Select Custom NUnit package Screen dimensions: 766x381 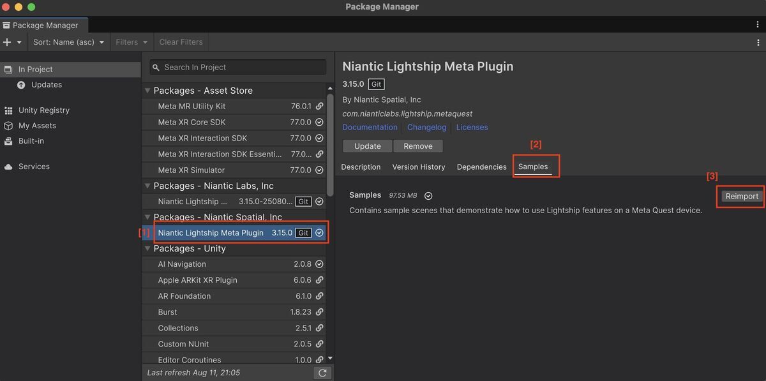click(x=234, y=344)
